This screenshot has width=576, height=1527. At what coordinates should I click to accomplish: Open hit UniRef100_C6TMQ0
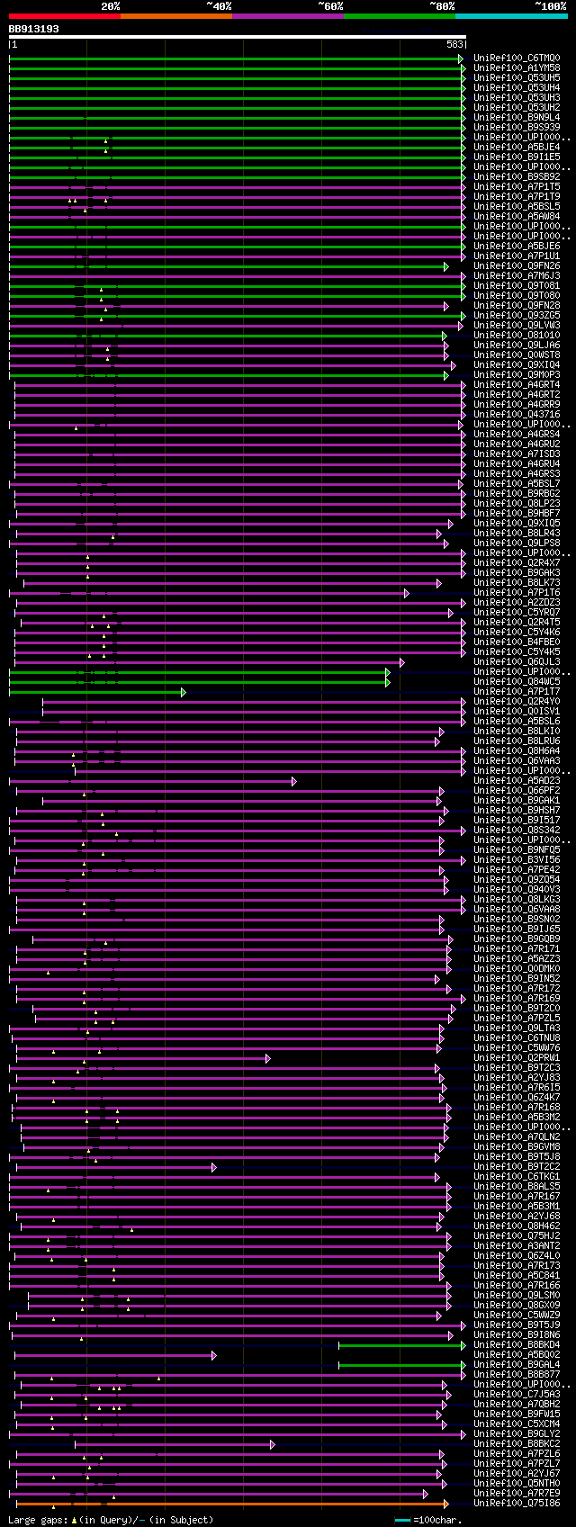(517, 58)
